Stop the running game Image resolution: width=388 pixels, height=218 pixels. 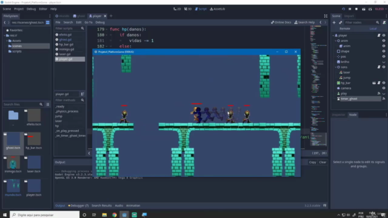point(356,9)
